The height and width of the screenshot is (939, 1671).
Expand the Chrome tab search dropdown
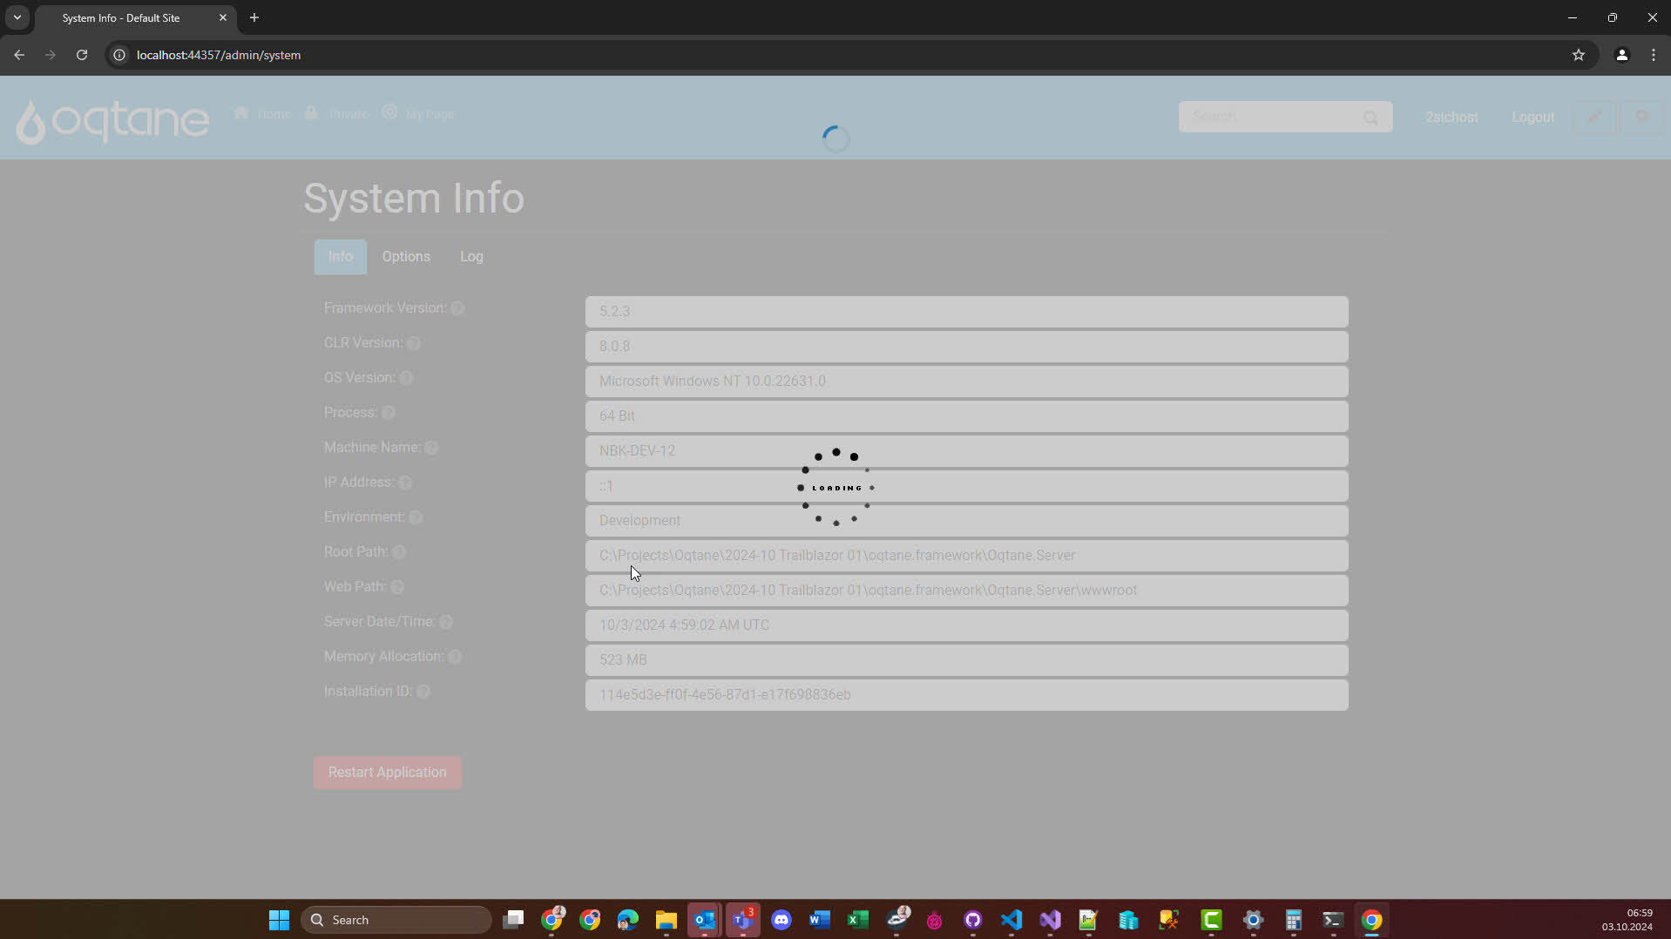[17, 17]
